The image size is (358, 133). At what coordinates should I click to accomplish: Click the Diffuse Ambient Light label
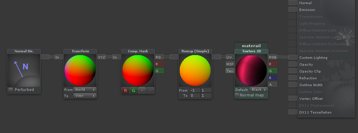(318, 30)
